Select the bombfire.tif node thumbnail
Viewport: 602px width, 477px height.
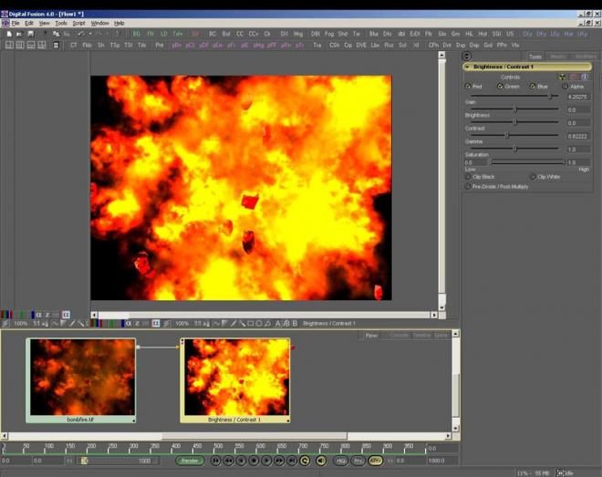click(x=81, y=377)
